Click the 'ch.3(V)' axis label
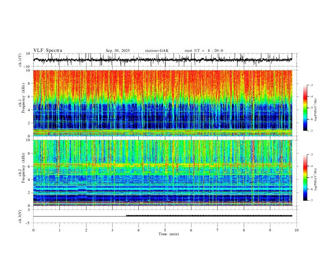Viewport: 334px width, 258px height. coord(20,216)
